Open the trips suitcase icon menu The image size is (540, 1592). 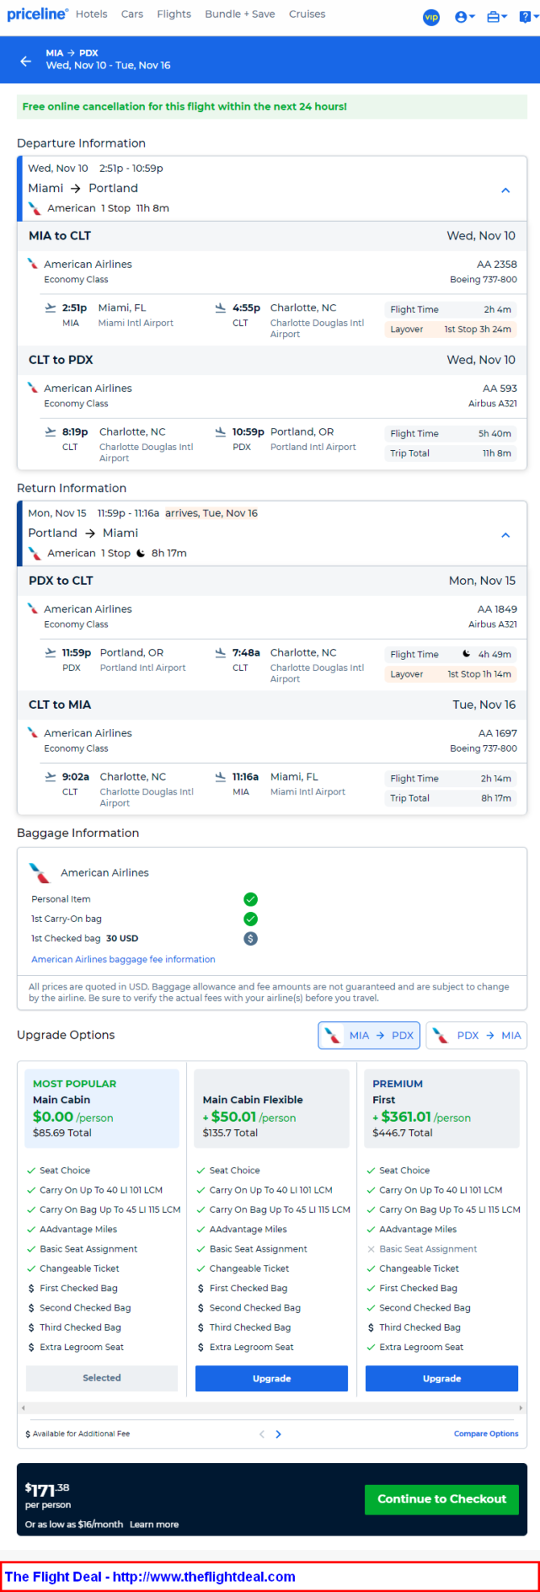[496, 16]
